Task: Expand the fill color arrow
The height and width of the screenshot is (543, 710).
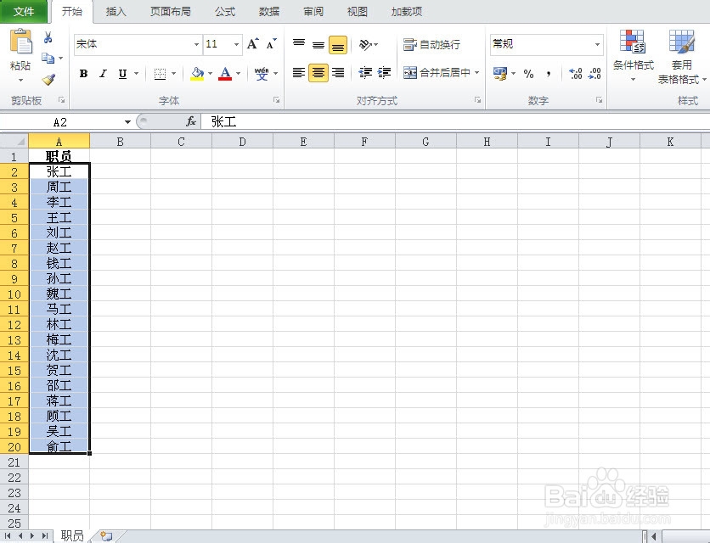Action: (x=210, y=73)
